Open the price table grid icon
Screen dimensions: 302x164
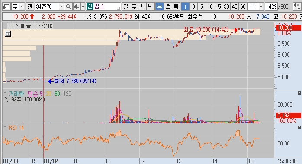(8, 34)
